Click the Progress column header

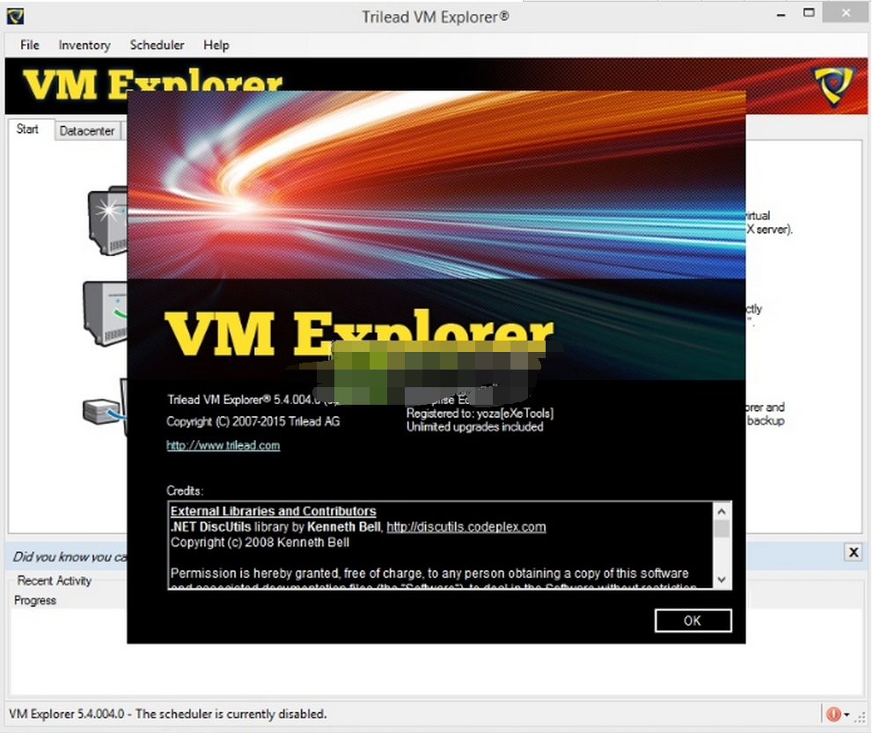click(x=35, y=600)
